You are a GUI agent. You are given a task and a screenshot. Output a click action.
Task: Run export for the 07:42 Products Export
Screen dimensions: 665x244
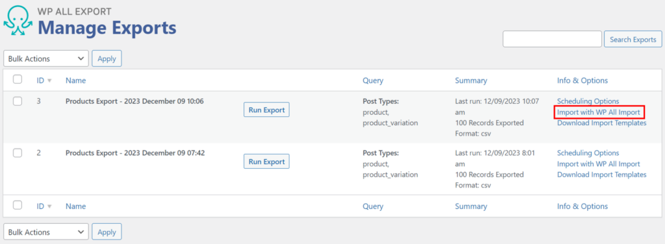tap(266, 162)
